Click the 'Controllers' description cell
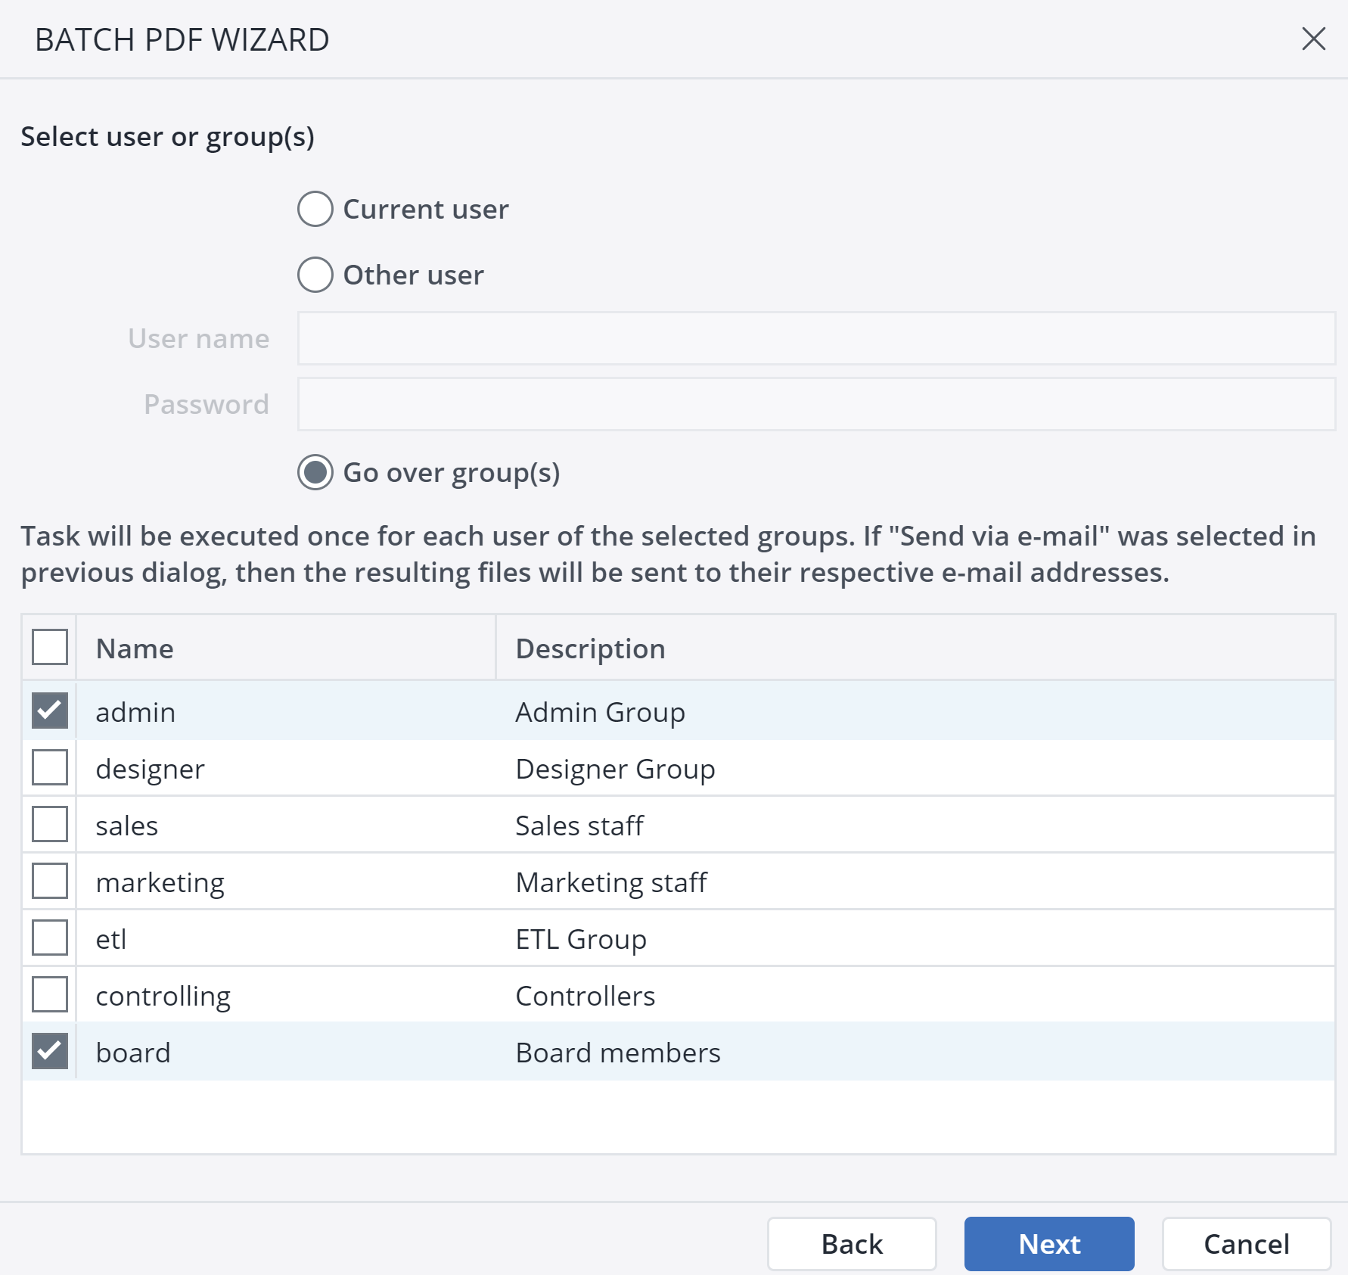Screen dimensions: 1348x1275 (915, 995)
